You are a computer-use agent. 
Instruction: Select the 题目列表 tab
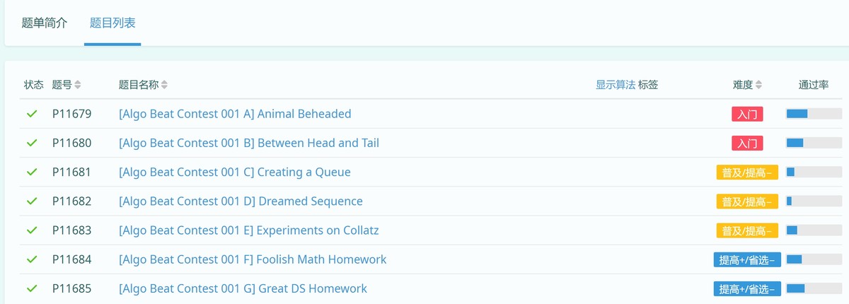pyautogui.click(x=112, y=23)
